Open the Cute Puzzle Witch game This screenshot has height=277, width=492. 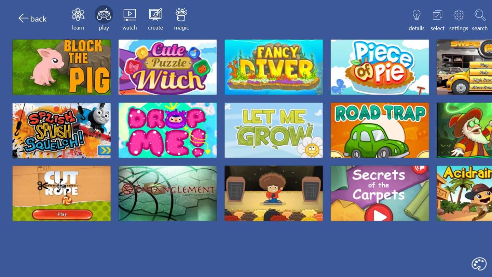pos(168,67)
